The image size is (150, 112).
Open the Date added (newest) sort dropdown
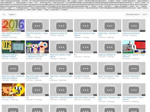[x=133, y=14]
